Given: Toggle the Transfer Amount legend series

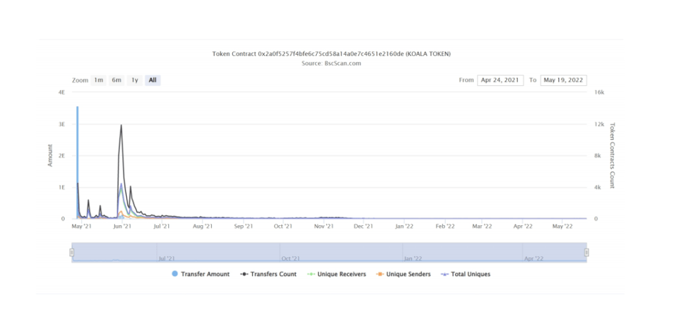Looking at the screenshot, I should 201,274.
